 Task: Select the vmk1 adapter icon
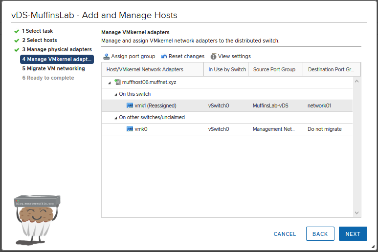pyautogui.click(x=130, y=105)
